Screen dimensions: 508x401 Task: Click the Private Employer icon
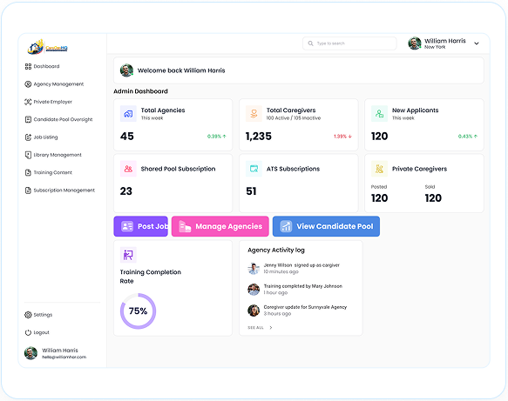point(28,102)
